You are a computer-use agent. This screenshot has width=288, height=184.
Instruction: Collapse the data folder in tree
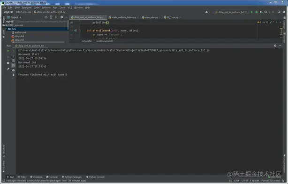tap(7, 29)
